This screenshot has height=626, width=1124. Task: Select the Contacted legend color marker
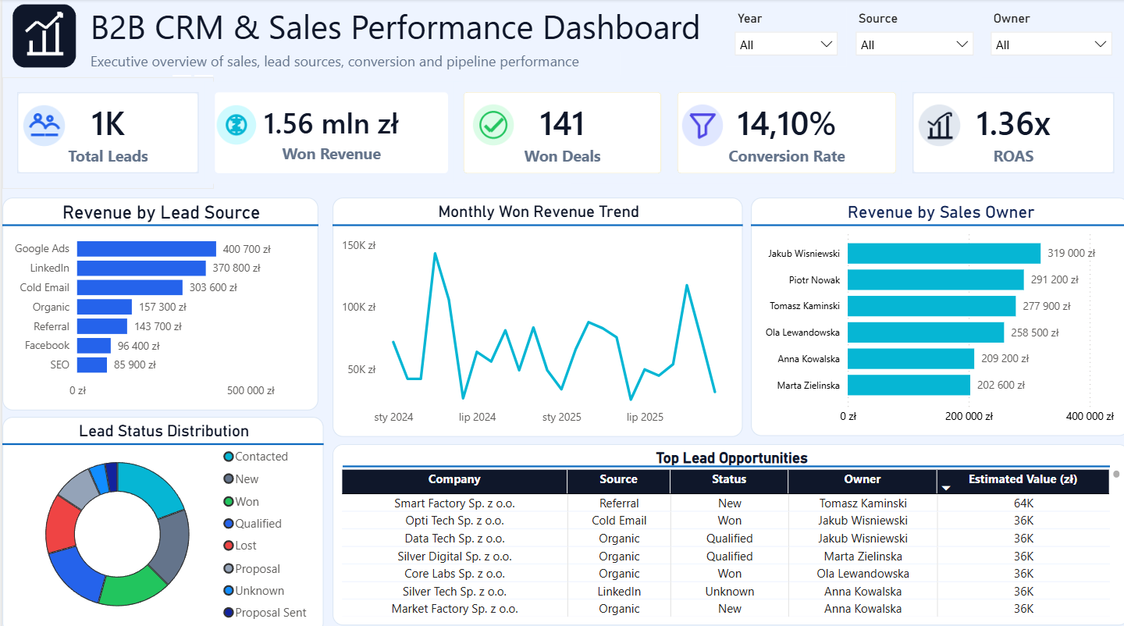229,457
